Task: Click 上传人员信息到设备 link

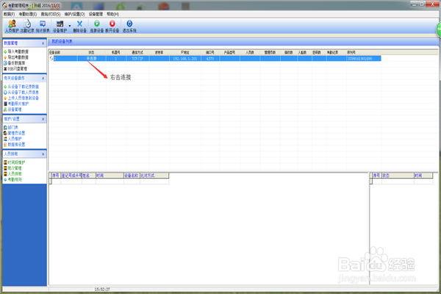Action: point(23,98)
